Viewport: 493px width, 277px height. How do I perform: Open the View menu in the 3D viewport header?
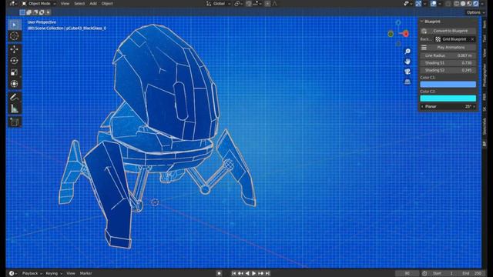pyautogui.click(x=65, y=3)
